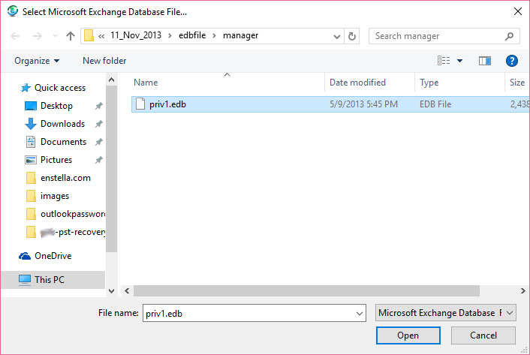Image resolution: width=530 pixels, height=355 pixels.
Task: Open recent locations dropdown arrow
Action: (x=55, y=36)
